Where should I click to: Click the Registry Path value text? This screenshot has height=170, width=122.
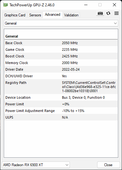[x=89, y=87]
